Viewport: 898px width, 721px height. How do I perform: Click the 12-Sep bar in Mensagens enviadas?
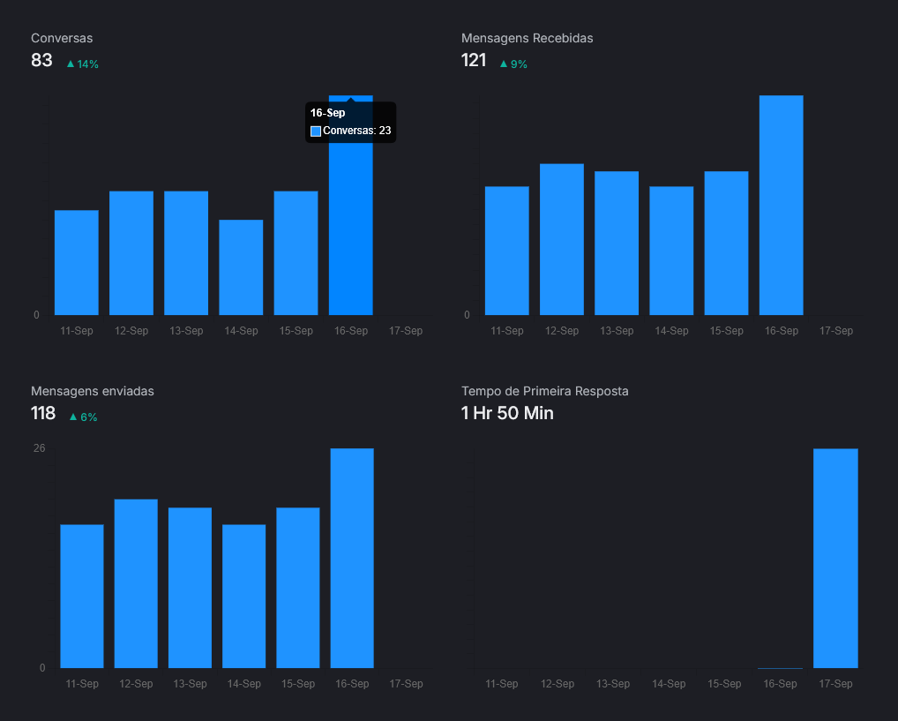(136, 583)
